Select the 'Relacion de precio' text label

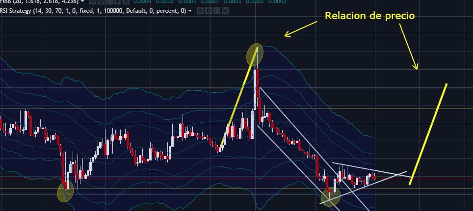pos(370,16)
